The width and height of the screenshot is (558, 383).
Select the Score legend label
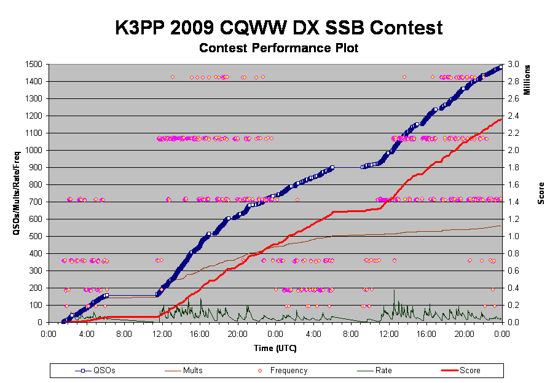click(x=470, y=371)
